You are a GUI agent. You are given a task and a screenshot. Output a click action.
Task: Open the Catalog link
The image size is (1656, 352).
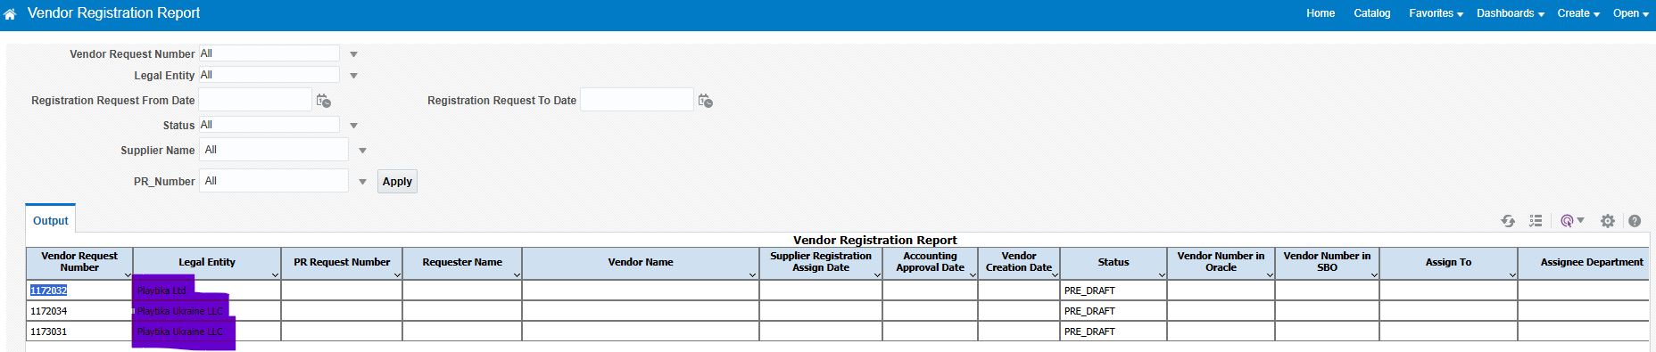click(x=1372, y=13)
